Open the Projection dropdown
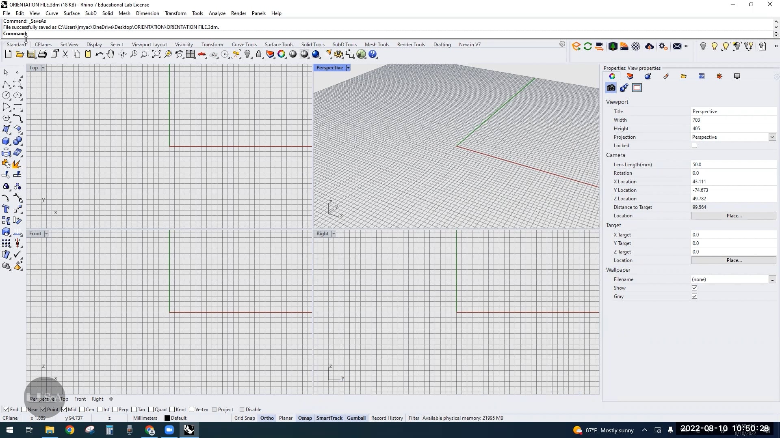 772,137
